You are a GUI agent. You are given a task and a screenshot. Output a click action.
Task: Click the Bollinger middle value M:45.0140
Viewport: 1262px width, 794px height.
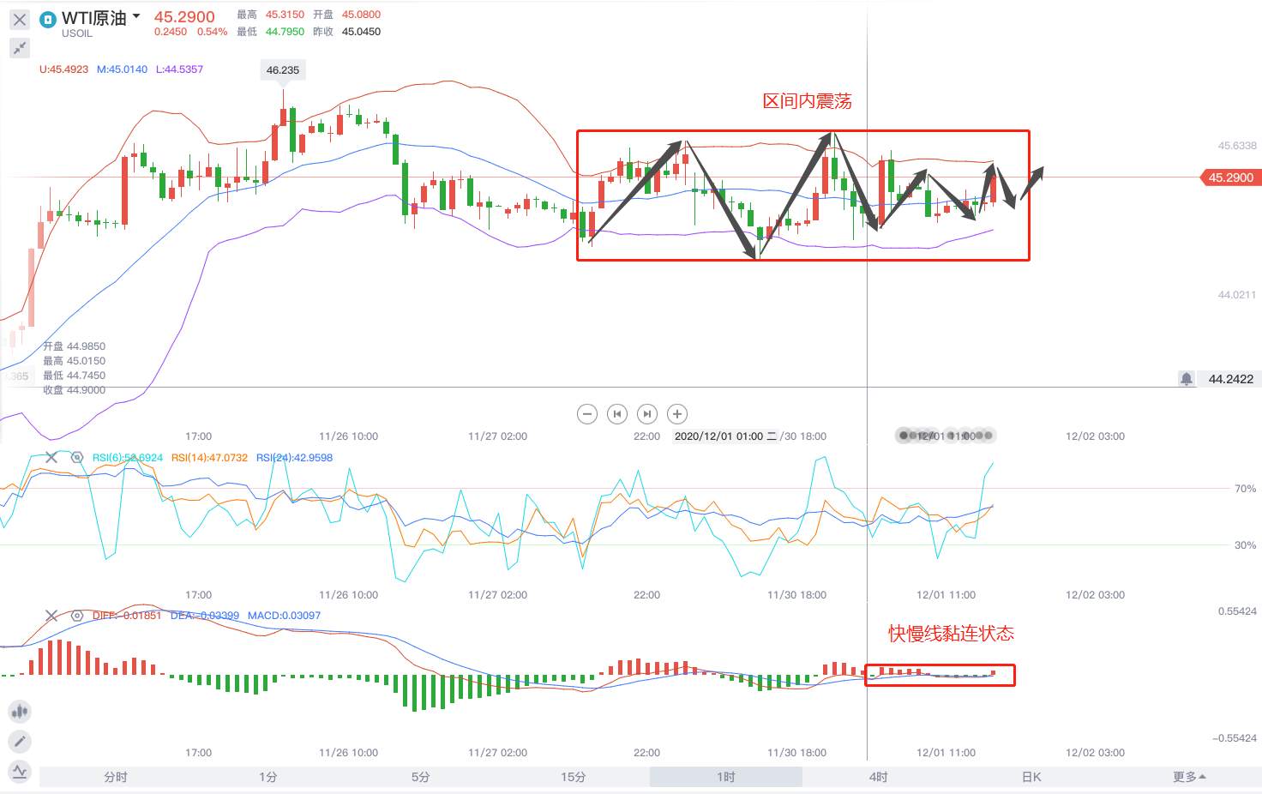click(x=122, y=69)
